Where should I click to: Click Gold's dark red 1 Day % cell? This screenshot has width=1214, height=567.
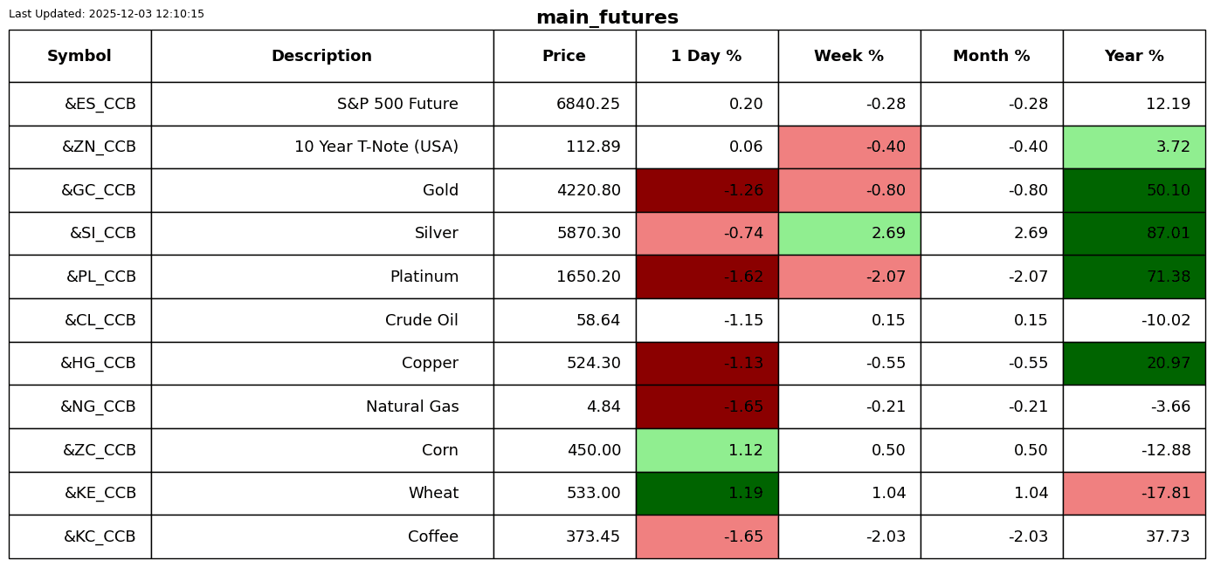(707, 190)
